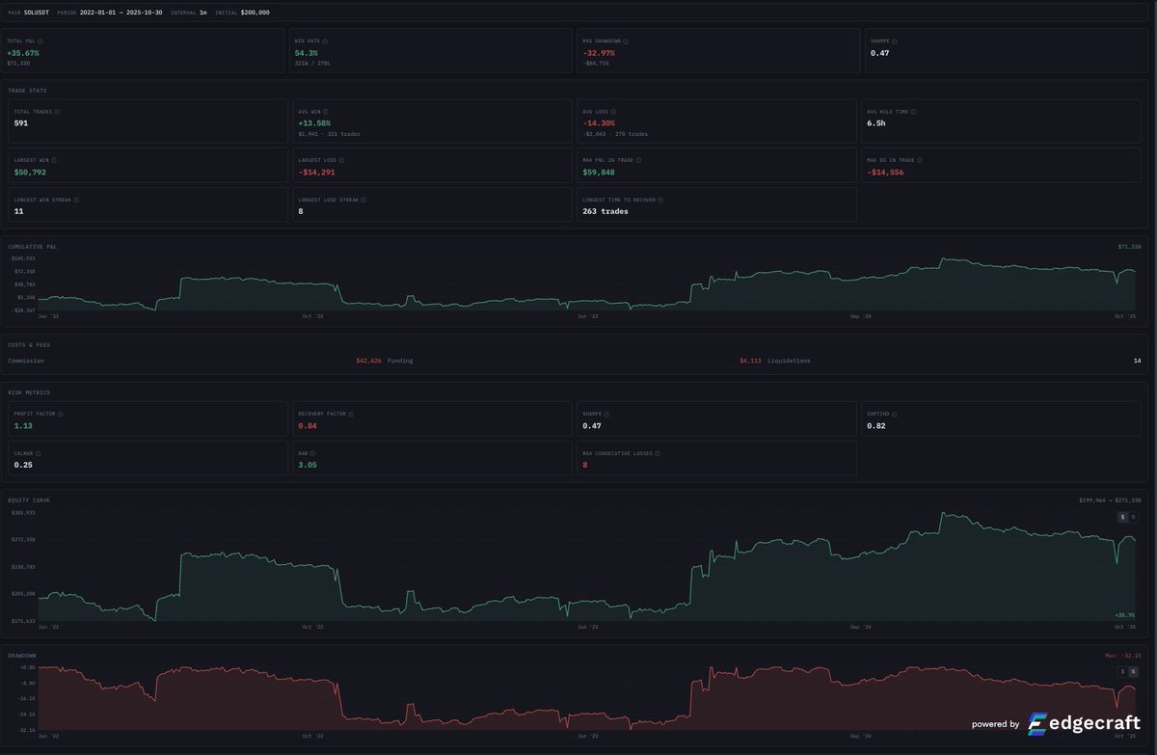
Task: Open Total Trades info tooltip icon
Action: point(57,112)
